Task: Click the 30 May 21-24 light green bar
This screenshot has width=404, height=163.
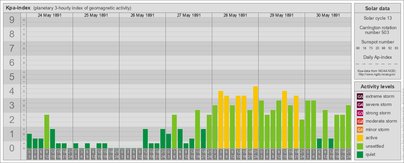Action: tap(348, 127)
